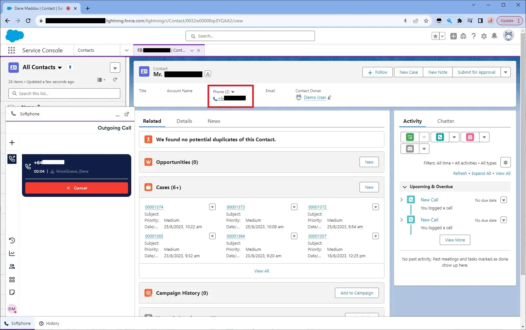Click the contact hierarchy icon beside name
Viewport: 526px width, 330px height.
(x=208, y=74)
